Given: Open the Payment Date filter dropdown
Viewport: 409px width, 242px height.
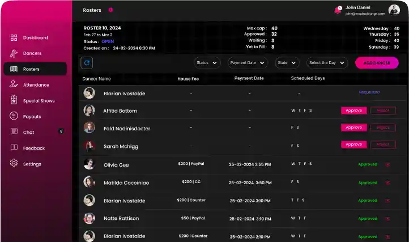Looking at the screenshot, I should (248, 63).
